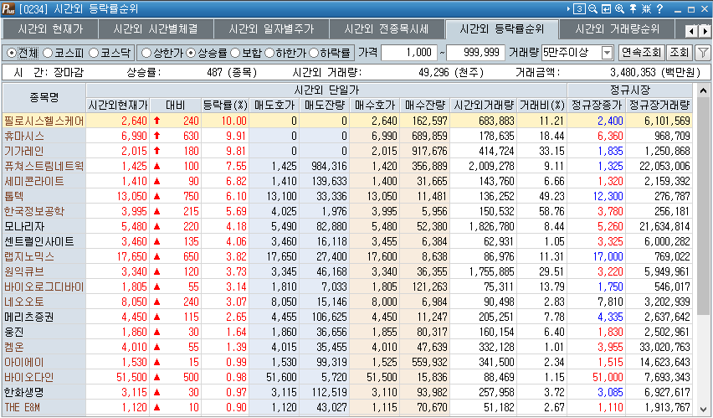
Task: Click the 정규장종가 column header
Action: 597,106
